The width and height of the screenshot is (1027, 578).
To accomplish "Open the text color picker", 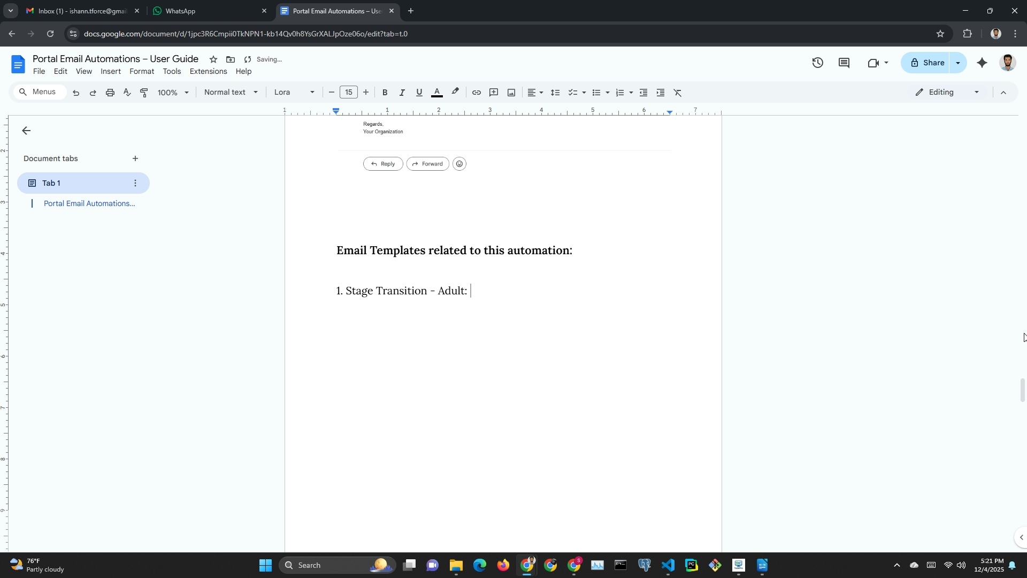I will [x=437, y=93].
